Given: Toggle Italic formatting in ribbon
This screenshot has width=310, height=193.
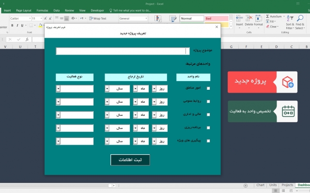Looking at the screenshot, I should click(17, 26).
